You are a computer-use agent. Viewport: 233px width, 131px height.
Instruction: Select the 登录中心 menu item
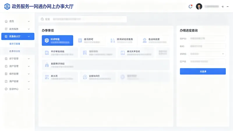click(x=18, y=89)
